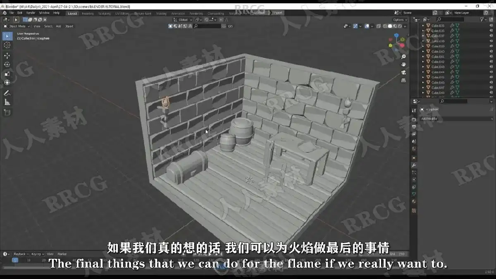Open the Global transform orientation dropdown
The image size is (496, 279).
point(182,19)
